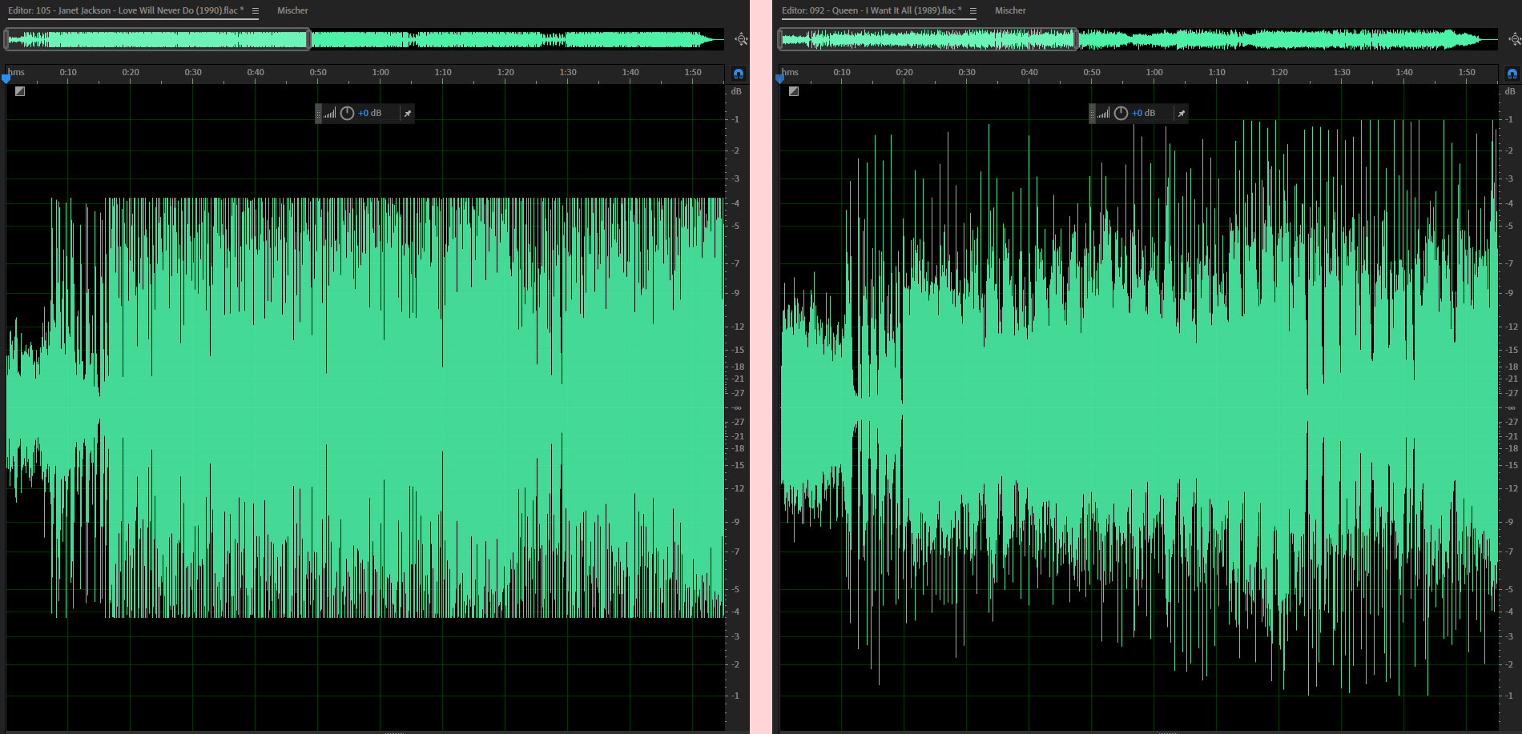Toggle fade-in handle in Queen waveform
This screenshot has height=734, width=1522.
[x=794, y=91]
